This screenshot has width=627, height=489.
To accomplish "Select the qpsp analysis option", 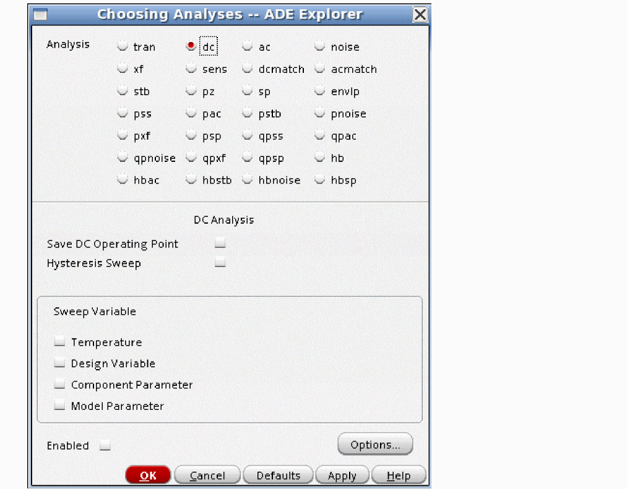I will [248, 158].
